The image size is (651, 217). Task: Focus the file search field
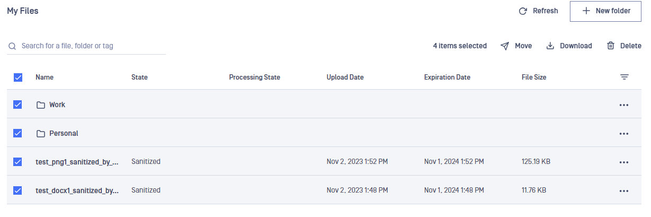[x=86, y=46]
